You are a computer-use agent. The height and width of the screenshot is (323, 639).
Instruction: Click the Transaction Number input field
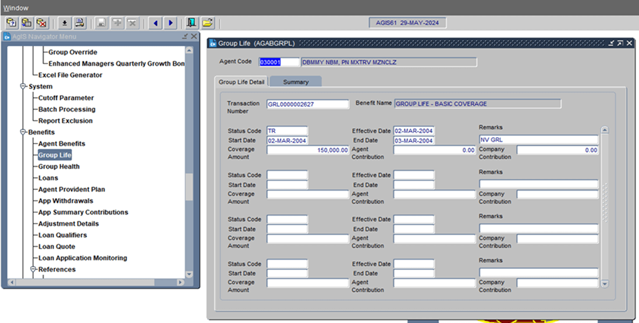click(x=307, y=105)
